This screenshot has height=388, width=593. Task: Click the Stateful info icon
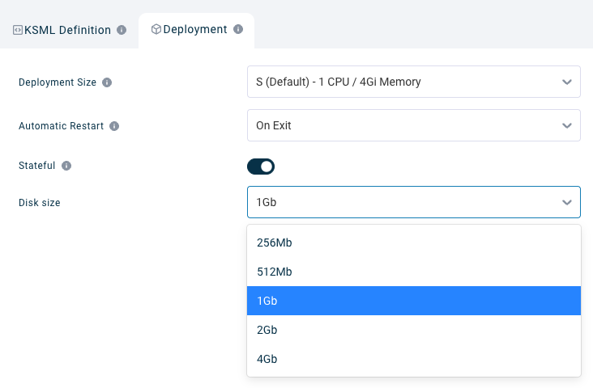click(66, 166)
